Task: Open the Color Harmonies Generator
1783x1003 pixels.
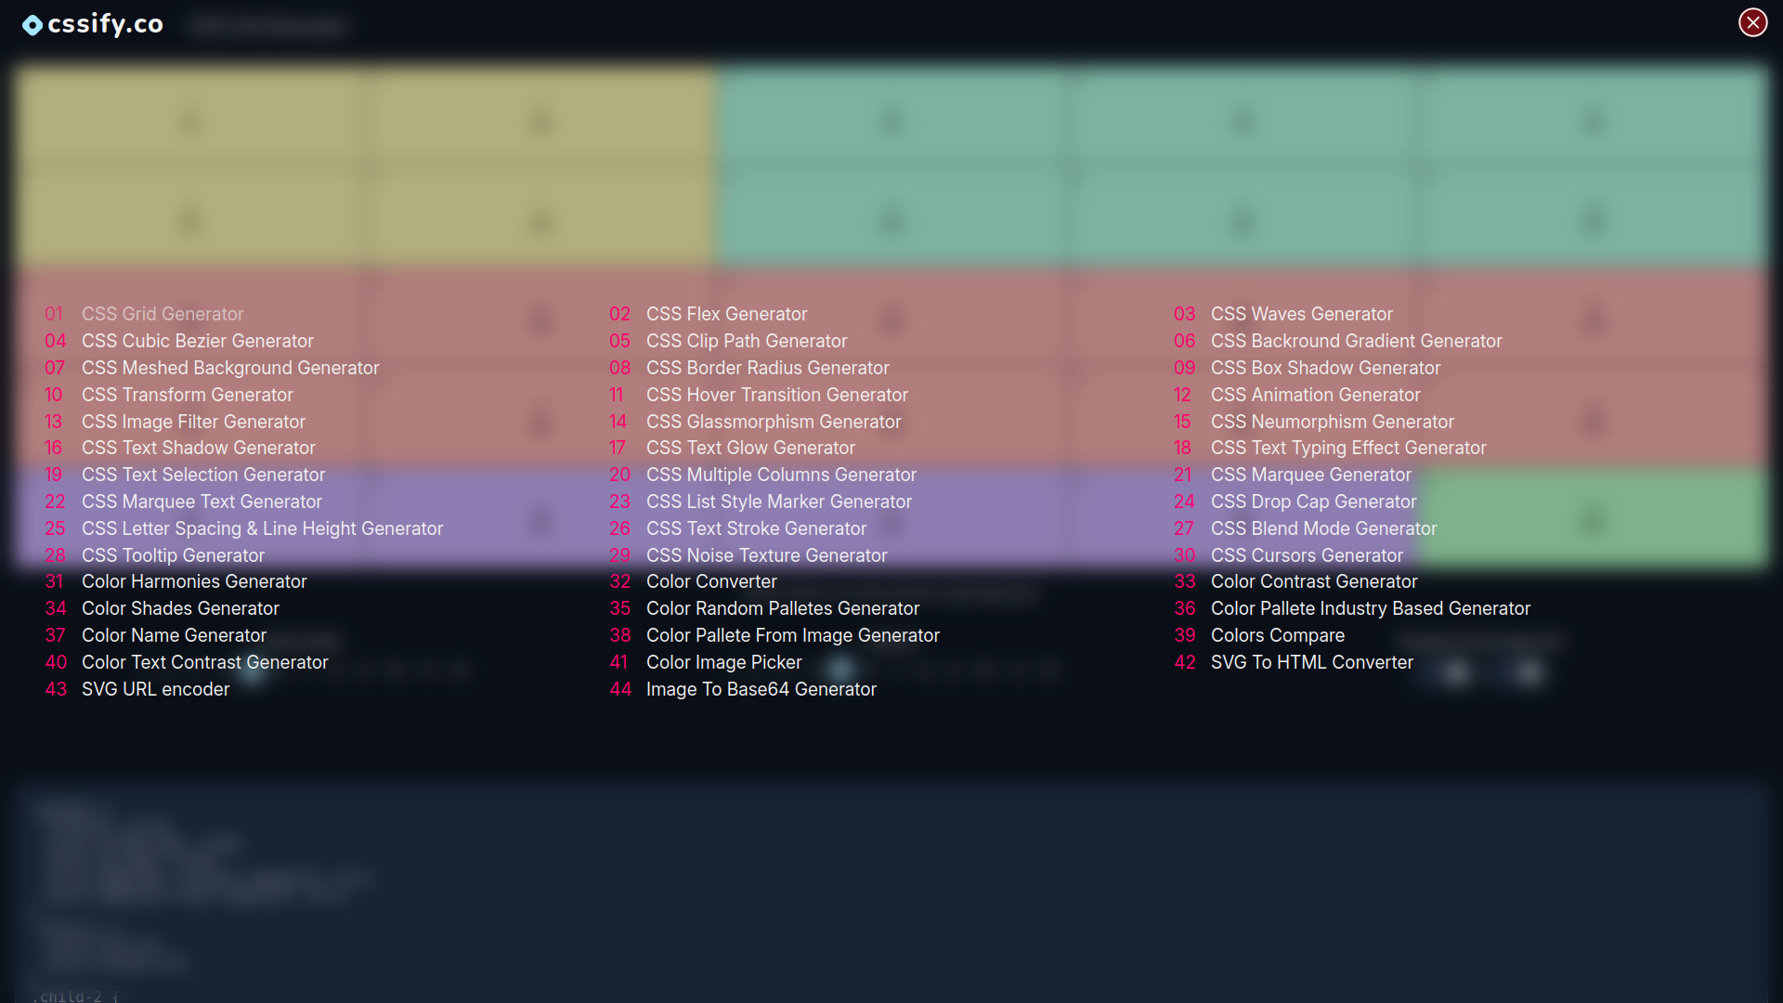Action: 194,581
